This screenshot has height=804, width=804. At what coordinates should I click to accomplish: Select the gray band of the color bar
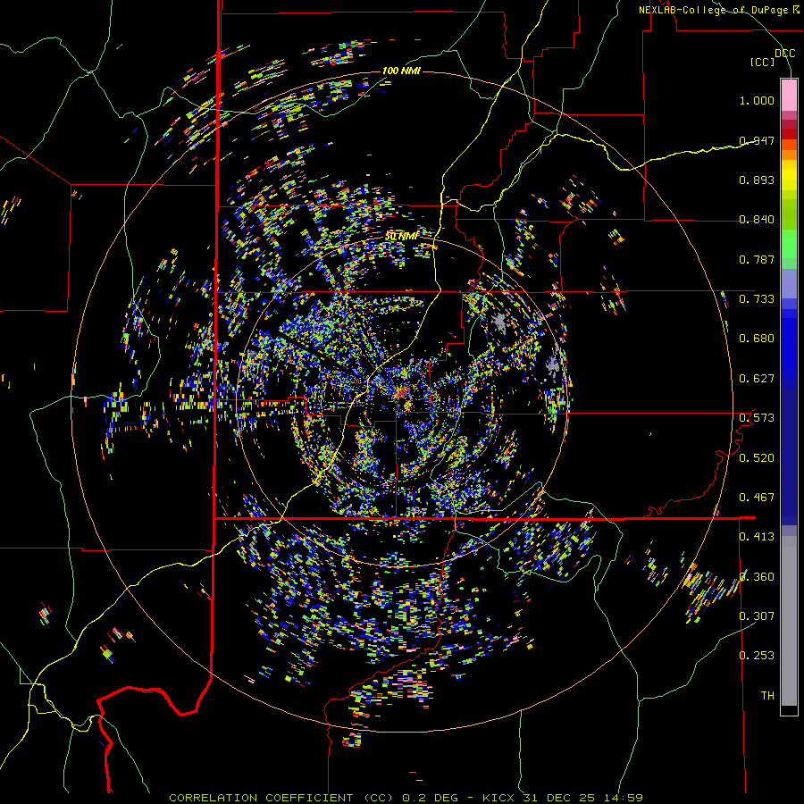pos(789,621)
